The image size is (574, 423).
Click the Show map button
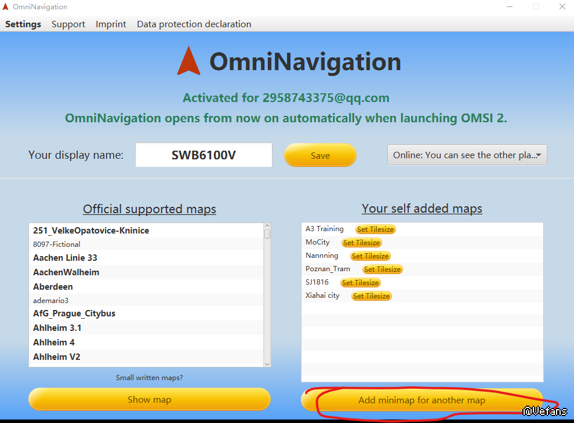pyautogui.click(x=149, y=400)
